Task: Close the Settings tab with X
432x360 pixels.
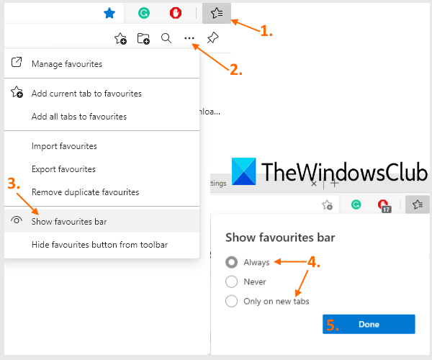Action: point(314,184)
